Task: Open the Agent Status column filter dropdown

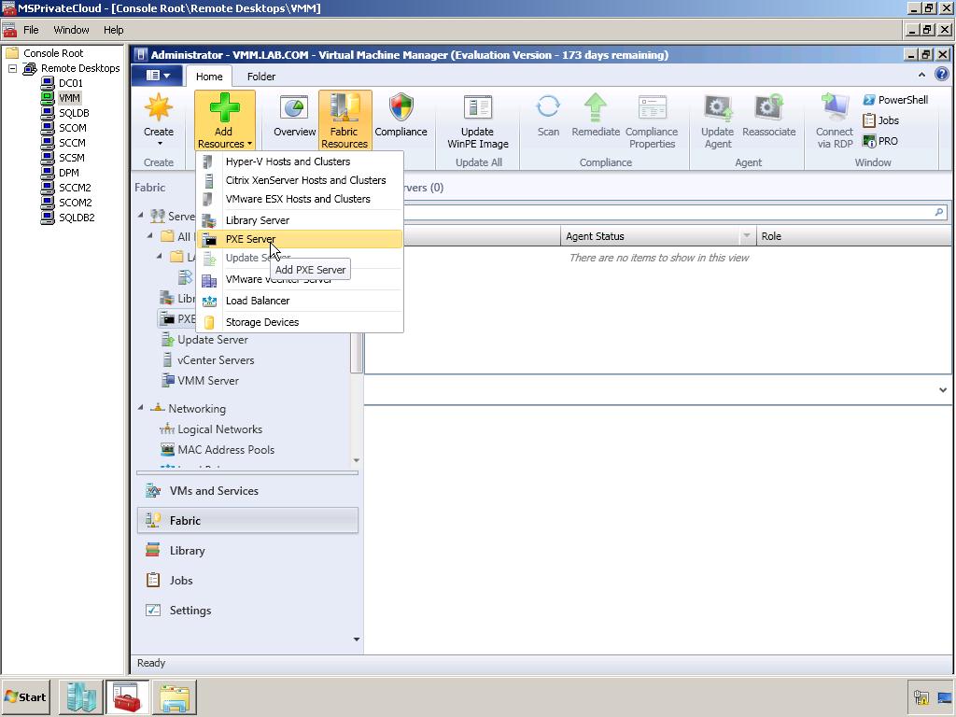Action: click(x=746, y=236)
